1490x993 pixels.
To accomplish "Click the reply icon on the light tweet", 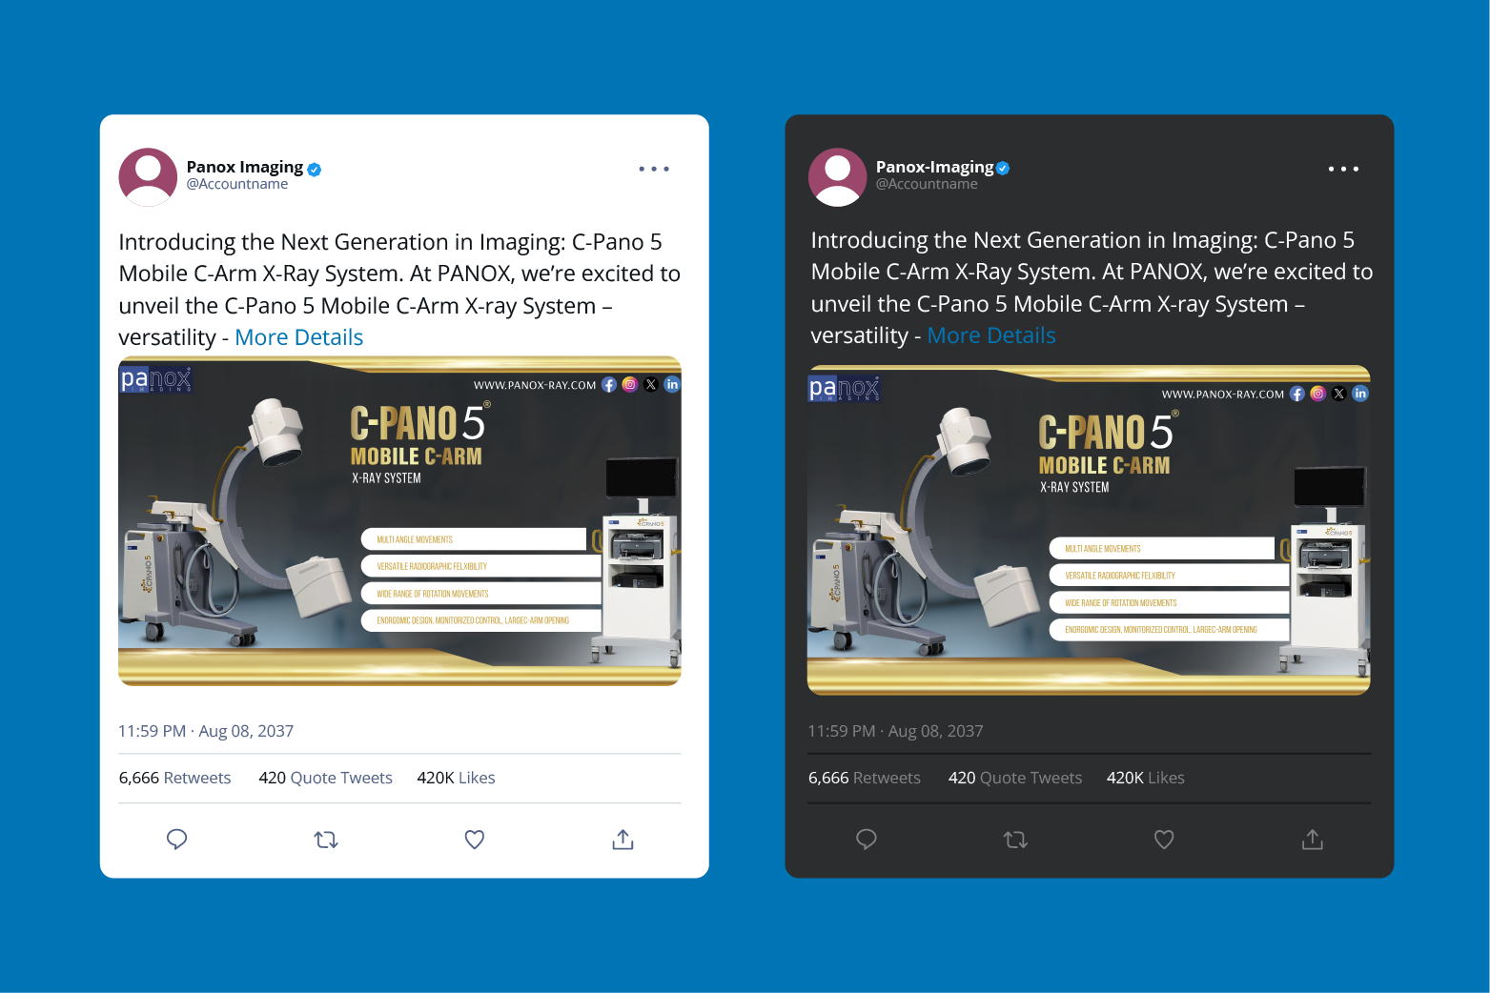I will [176, 840].
